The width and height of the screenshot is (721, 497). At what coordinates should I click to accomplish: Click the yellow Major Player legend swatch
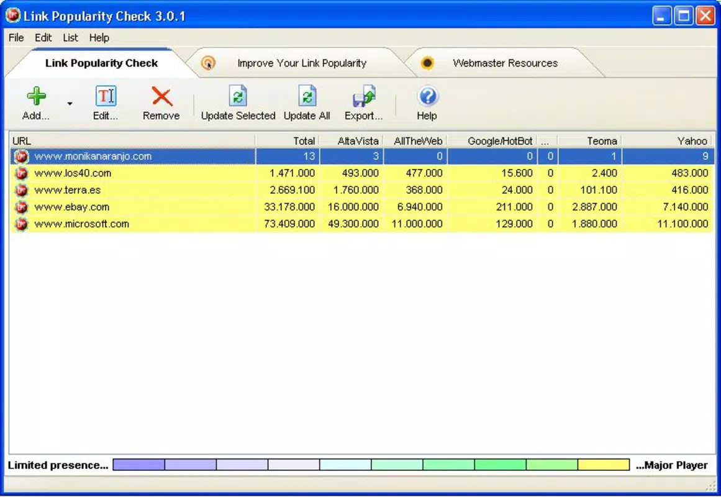(604, 465)
